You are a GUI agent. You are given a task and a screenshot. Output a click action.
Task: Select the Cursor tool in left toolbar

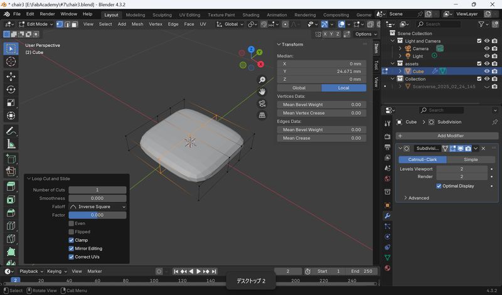[11, 62]
